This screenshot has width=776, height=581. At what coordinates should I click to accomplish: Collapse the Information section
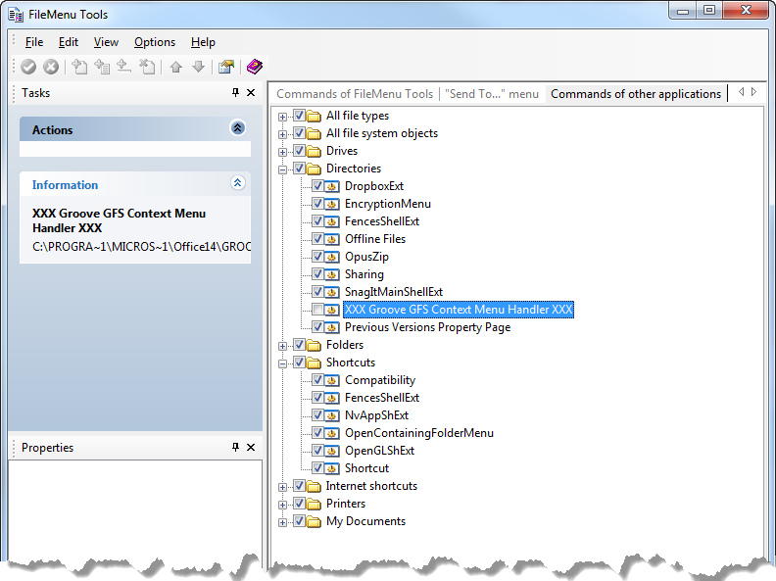click(x=237, y=183)
